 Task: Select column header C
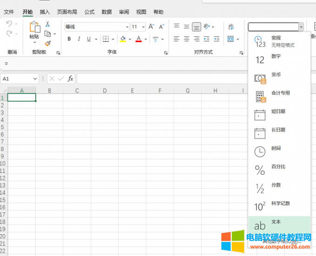(77, 91)
